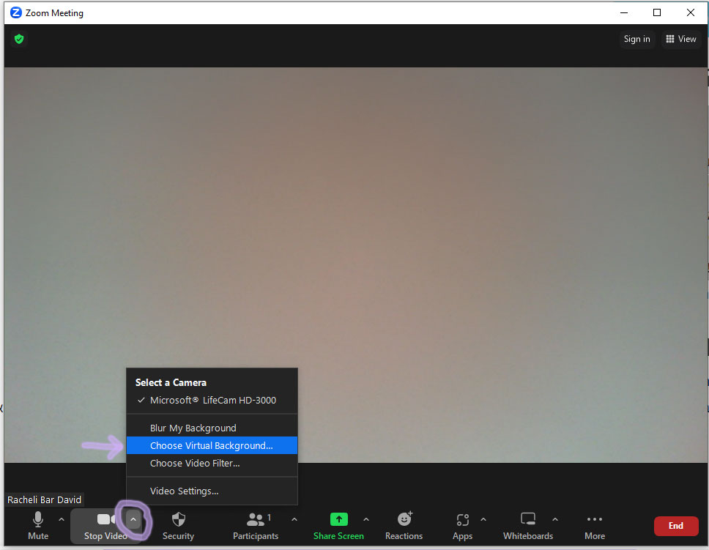Expand the arrow next to Participants
709x550 pixels.
294,520
